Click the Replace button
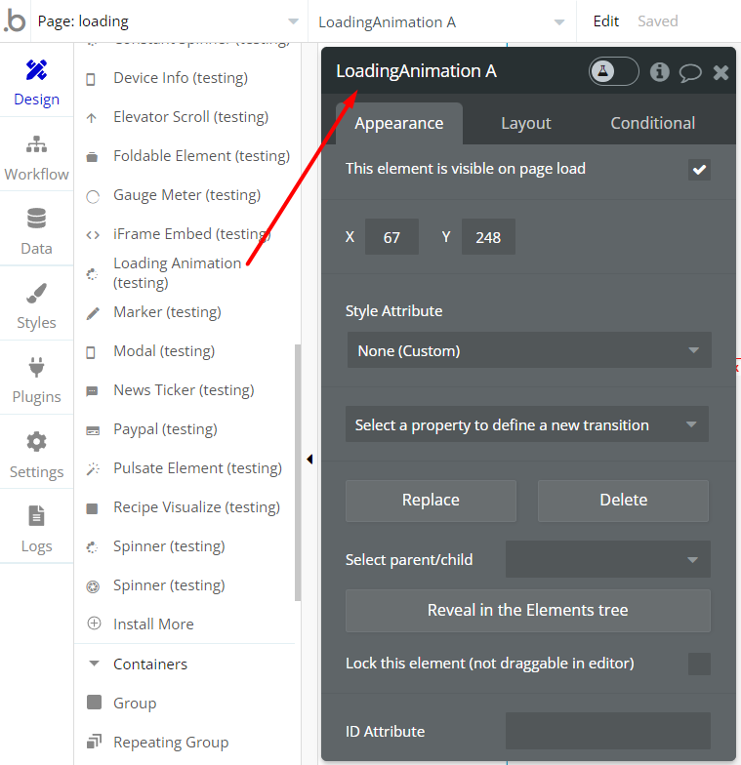Viewport: 741px width, 765px height. coord(431,501)
